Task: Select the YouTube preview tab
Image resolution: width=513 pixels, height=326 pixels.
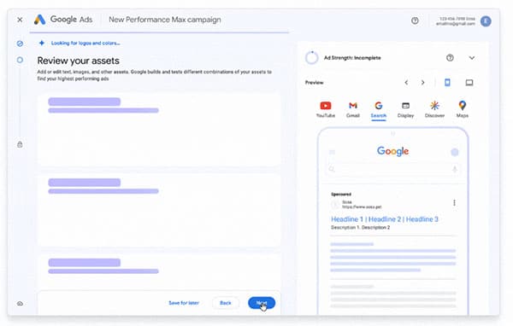Action: click(x=326, y=109)
